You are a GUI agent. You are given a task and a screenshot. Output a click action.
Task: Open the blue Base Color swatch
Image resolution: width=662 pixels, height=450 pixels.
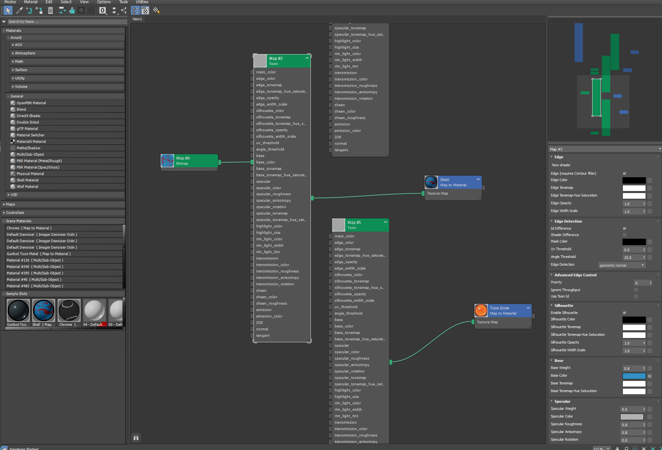pos(634,376)
